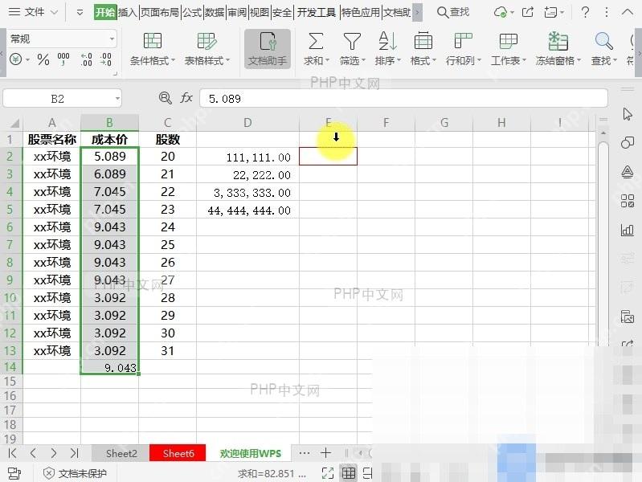Go to last sheet arrow

[x=74, y=453]
